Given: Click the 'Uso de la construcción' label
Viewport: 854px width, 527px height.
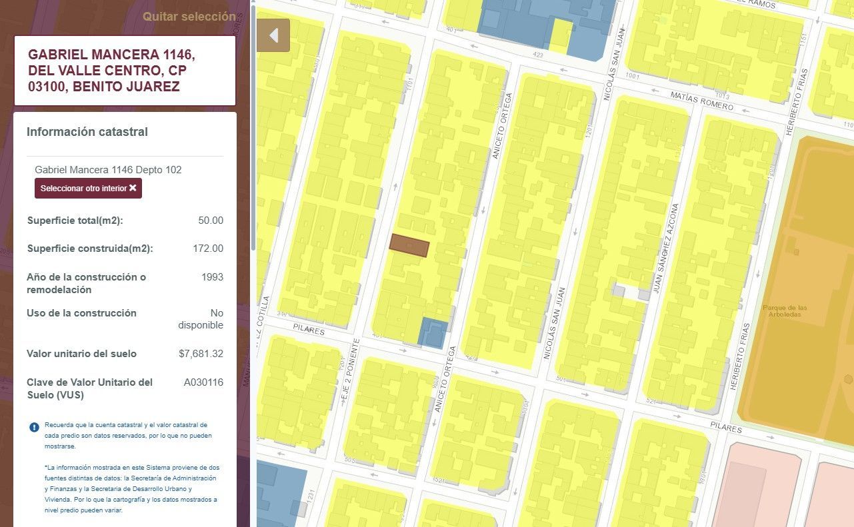Looking at the screenshot, I should pos(81,313).
